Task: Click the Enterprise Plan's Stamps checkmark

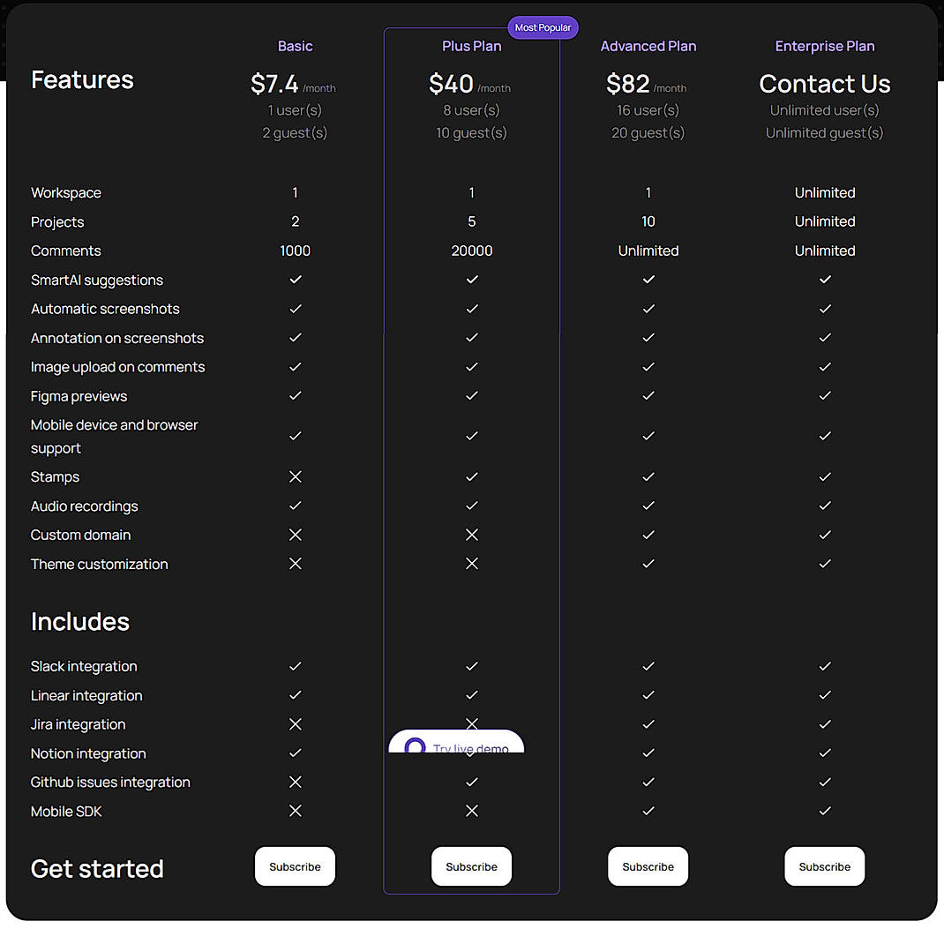Action: (825, 476)
